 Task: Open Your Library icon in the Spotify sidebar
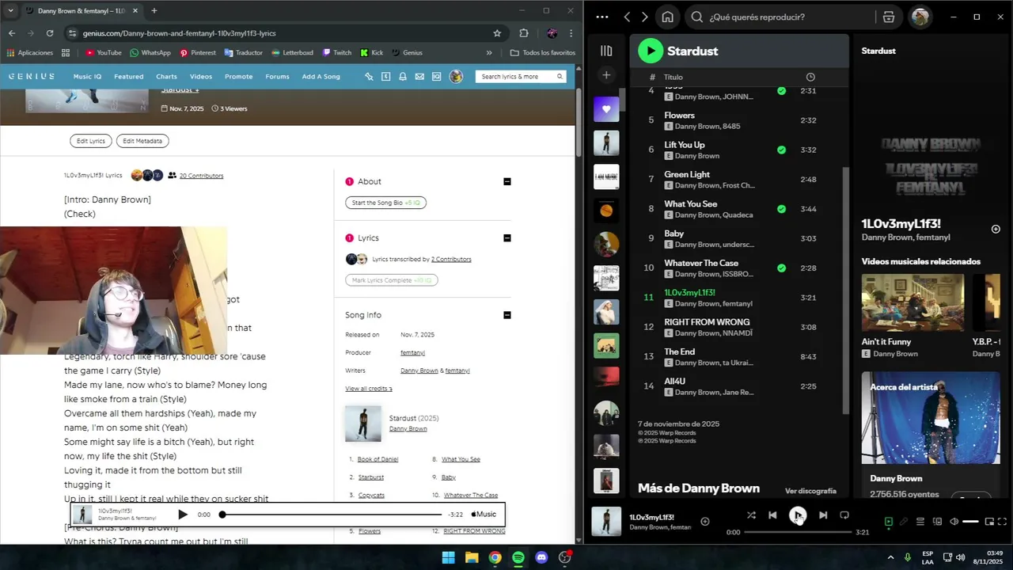click(x=606, y=51)
